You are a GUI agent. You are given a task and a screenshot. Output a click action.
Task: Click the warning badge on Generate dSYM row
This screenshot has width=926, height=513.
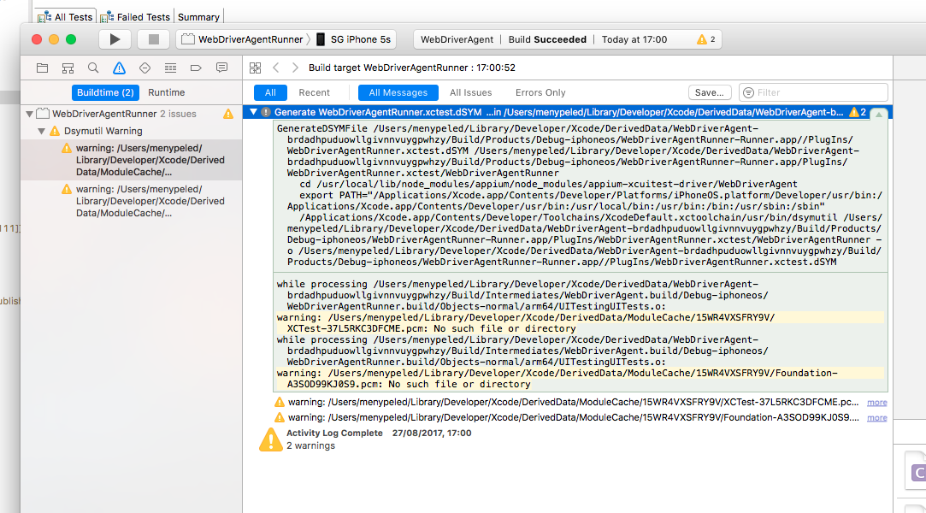pos(858,112)
